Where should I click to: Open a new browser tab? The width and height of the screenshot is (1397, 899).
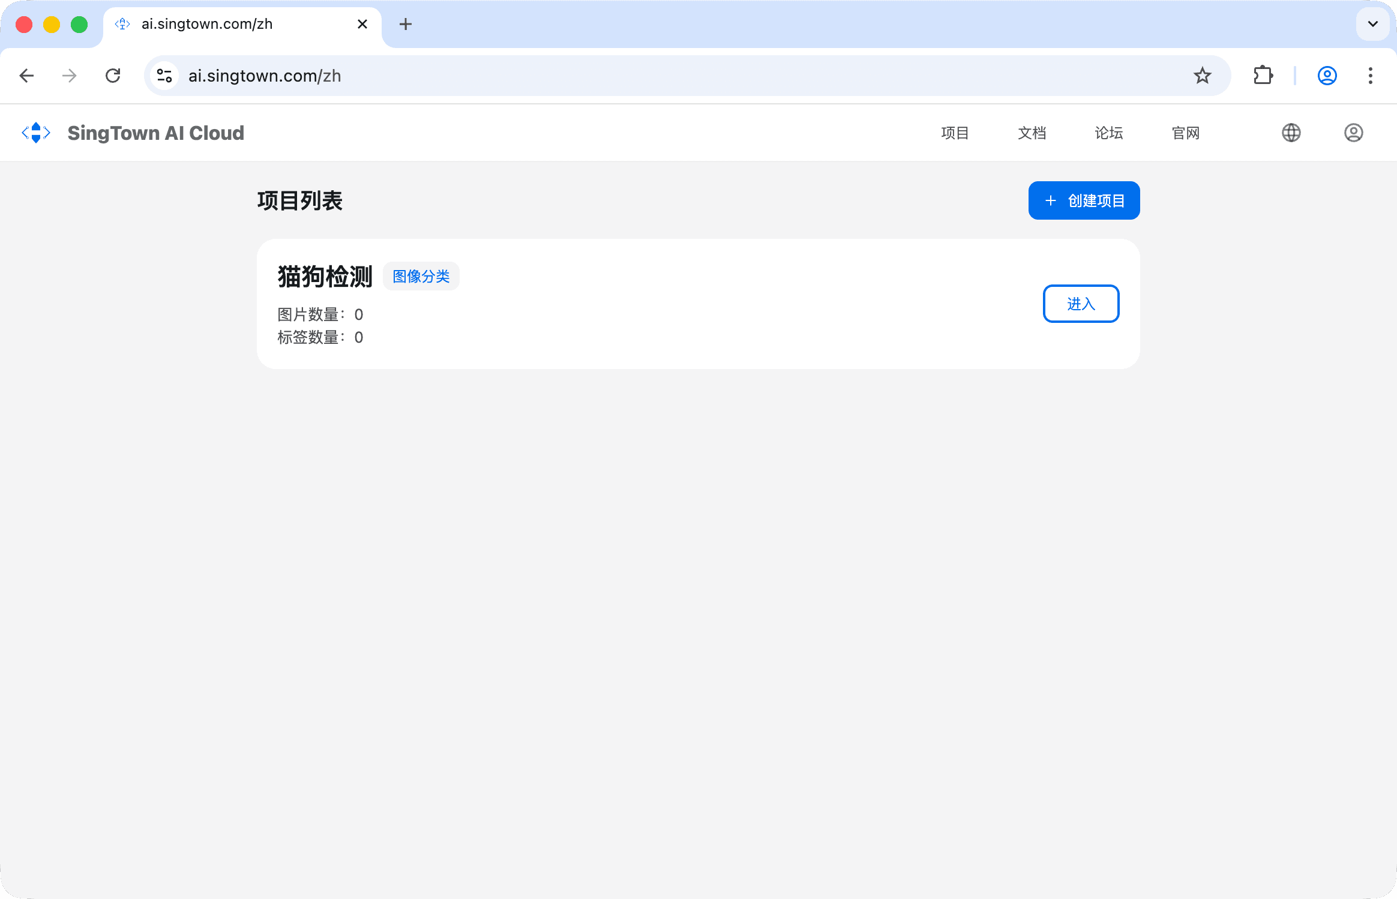point(406,24)
